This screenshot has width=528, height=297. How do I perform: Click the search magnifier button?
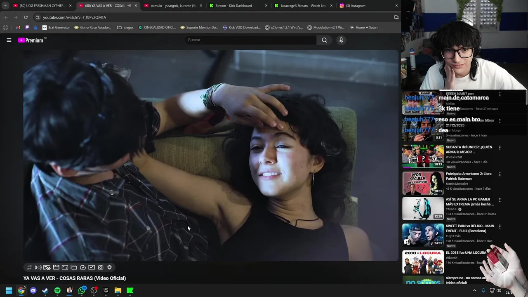(324, 40)
